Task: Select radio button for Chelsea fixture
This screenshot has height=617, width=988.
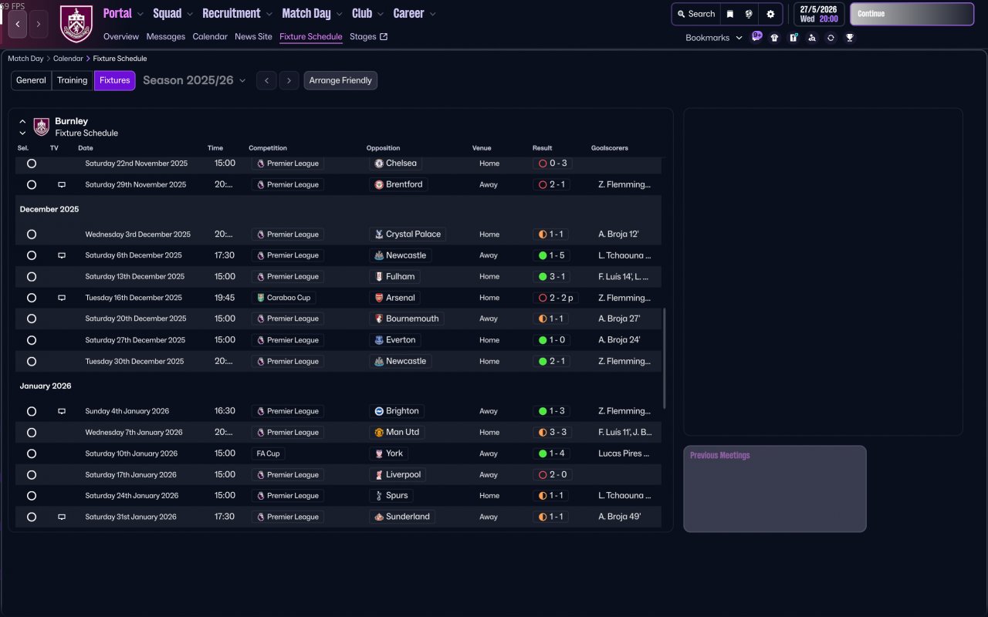Action: coord(32,164)
